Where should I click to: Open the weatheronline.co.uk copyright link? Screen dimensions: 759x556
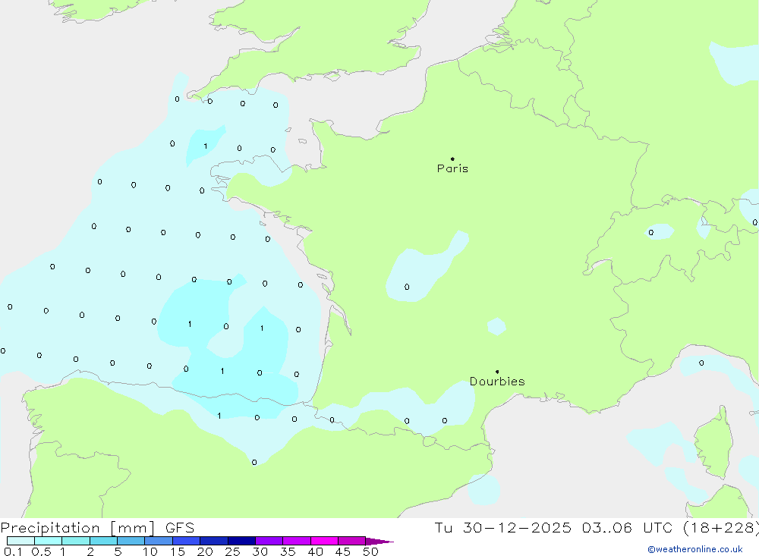tap(695, 549)
